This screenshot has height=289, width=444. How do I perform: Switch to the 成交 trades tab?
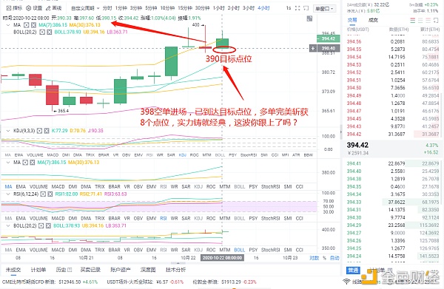coord(373,20)
